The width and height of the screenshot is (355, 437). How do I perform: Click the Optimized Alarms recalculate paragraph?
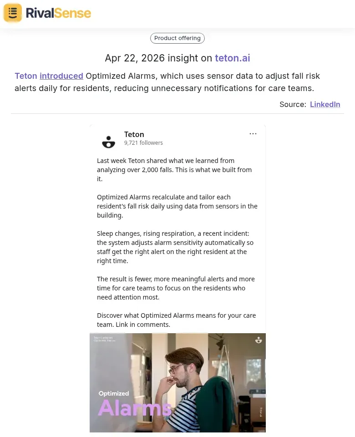pos(177,206)
